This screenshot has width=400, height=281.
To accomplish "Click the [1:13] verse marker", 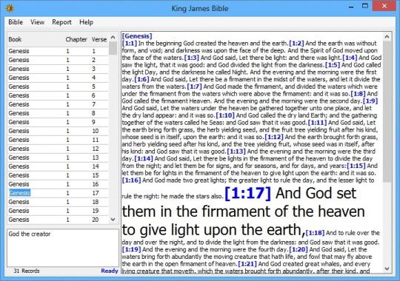I will point(236,152).
